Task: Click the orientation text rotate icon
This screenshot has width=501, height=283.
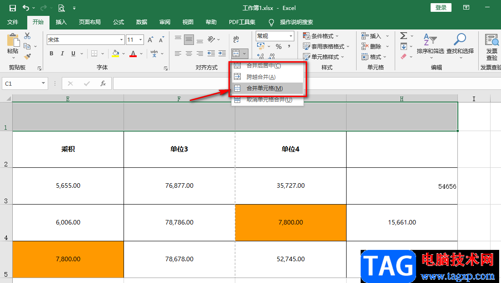Action: [211, 39]
